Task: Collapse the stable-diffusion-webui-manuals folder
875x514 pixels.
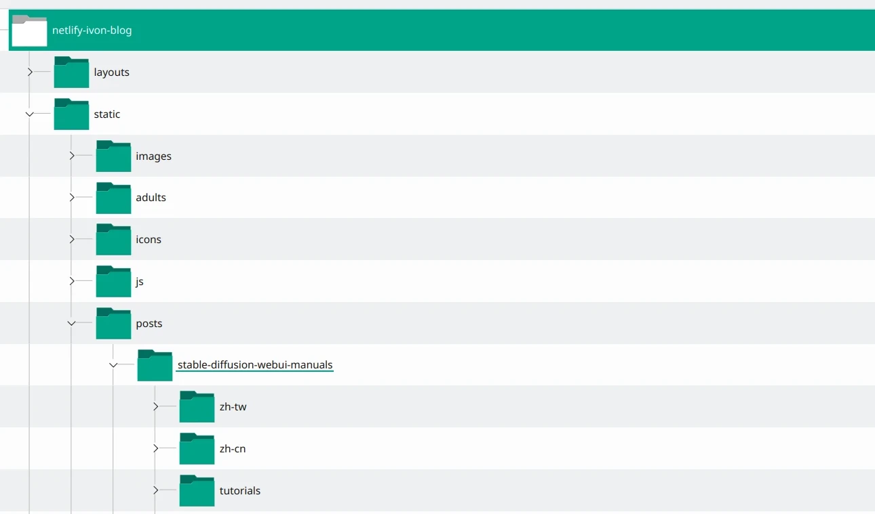Action: pyautogui.click(x=113, y=366)
